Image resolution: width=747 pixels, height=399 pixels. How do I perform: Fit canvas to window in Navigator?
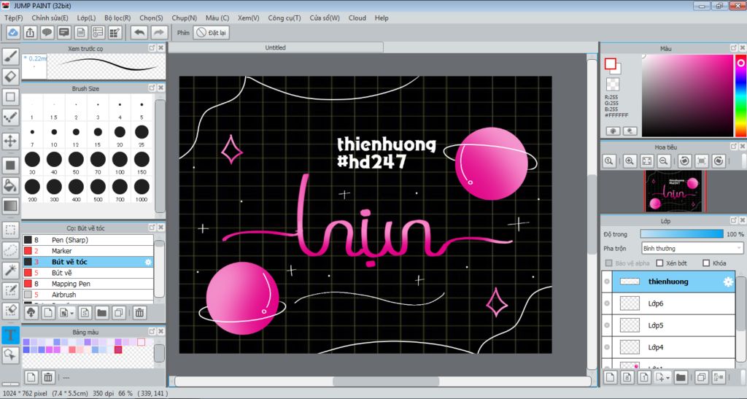point(646,161)
